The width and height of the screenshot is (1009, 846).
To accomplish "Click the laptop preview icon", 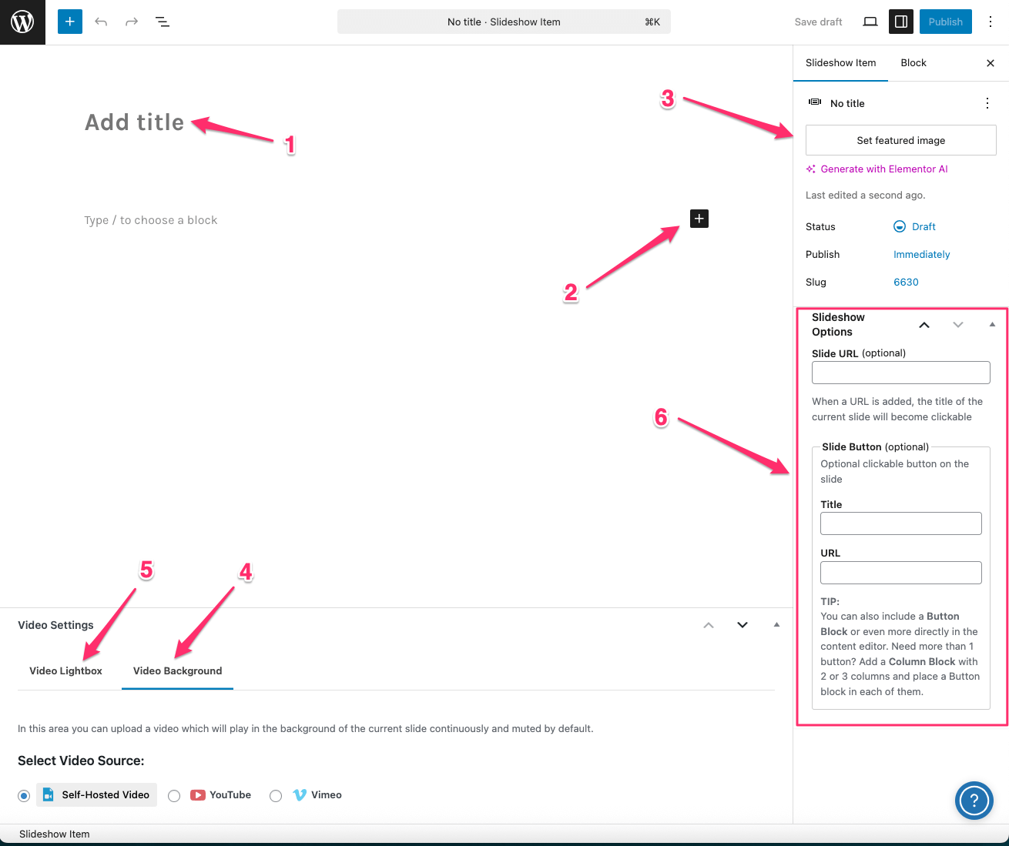I will [x=870, y=22].
